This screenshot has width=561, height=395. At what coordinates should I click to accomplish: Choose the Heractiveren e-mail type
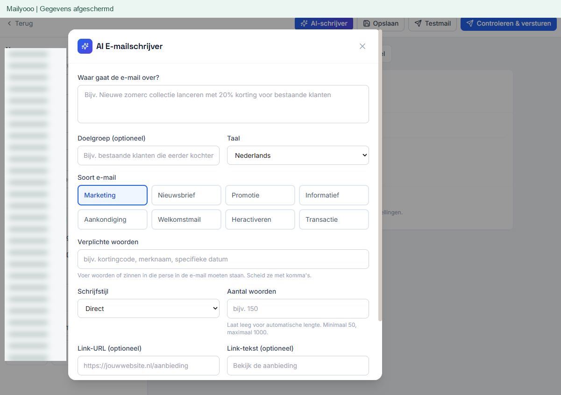[x=260, y=219]
